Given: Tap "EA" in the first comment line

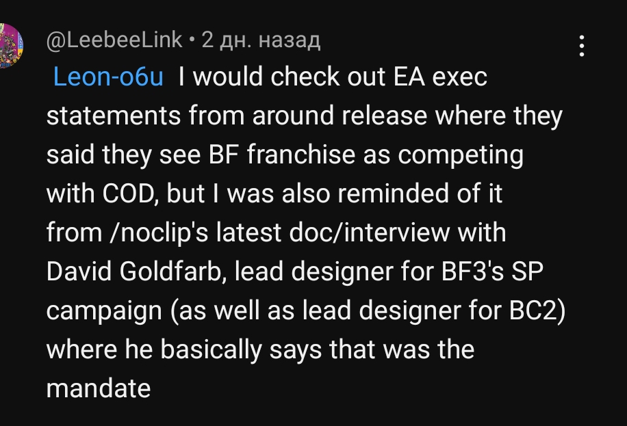Looking at the screenshot, I should coord(409,77).
